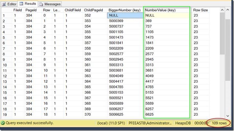Screen dimensions: 234x131
Task: Select ChildPageId cell 370
Action: coord(95,115)
